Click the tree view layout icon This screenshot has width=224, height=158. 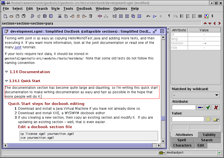[x=115, y=16]
